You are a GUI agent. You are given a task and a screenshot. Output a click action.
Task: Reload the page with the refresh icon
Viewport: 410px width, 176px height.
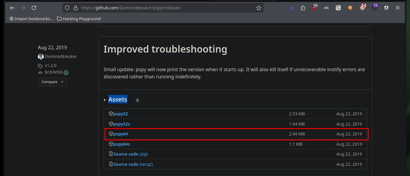(34, 8)
